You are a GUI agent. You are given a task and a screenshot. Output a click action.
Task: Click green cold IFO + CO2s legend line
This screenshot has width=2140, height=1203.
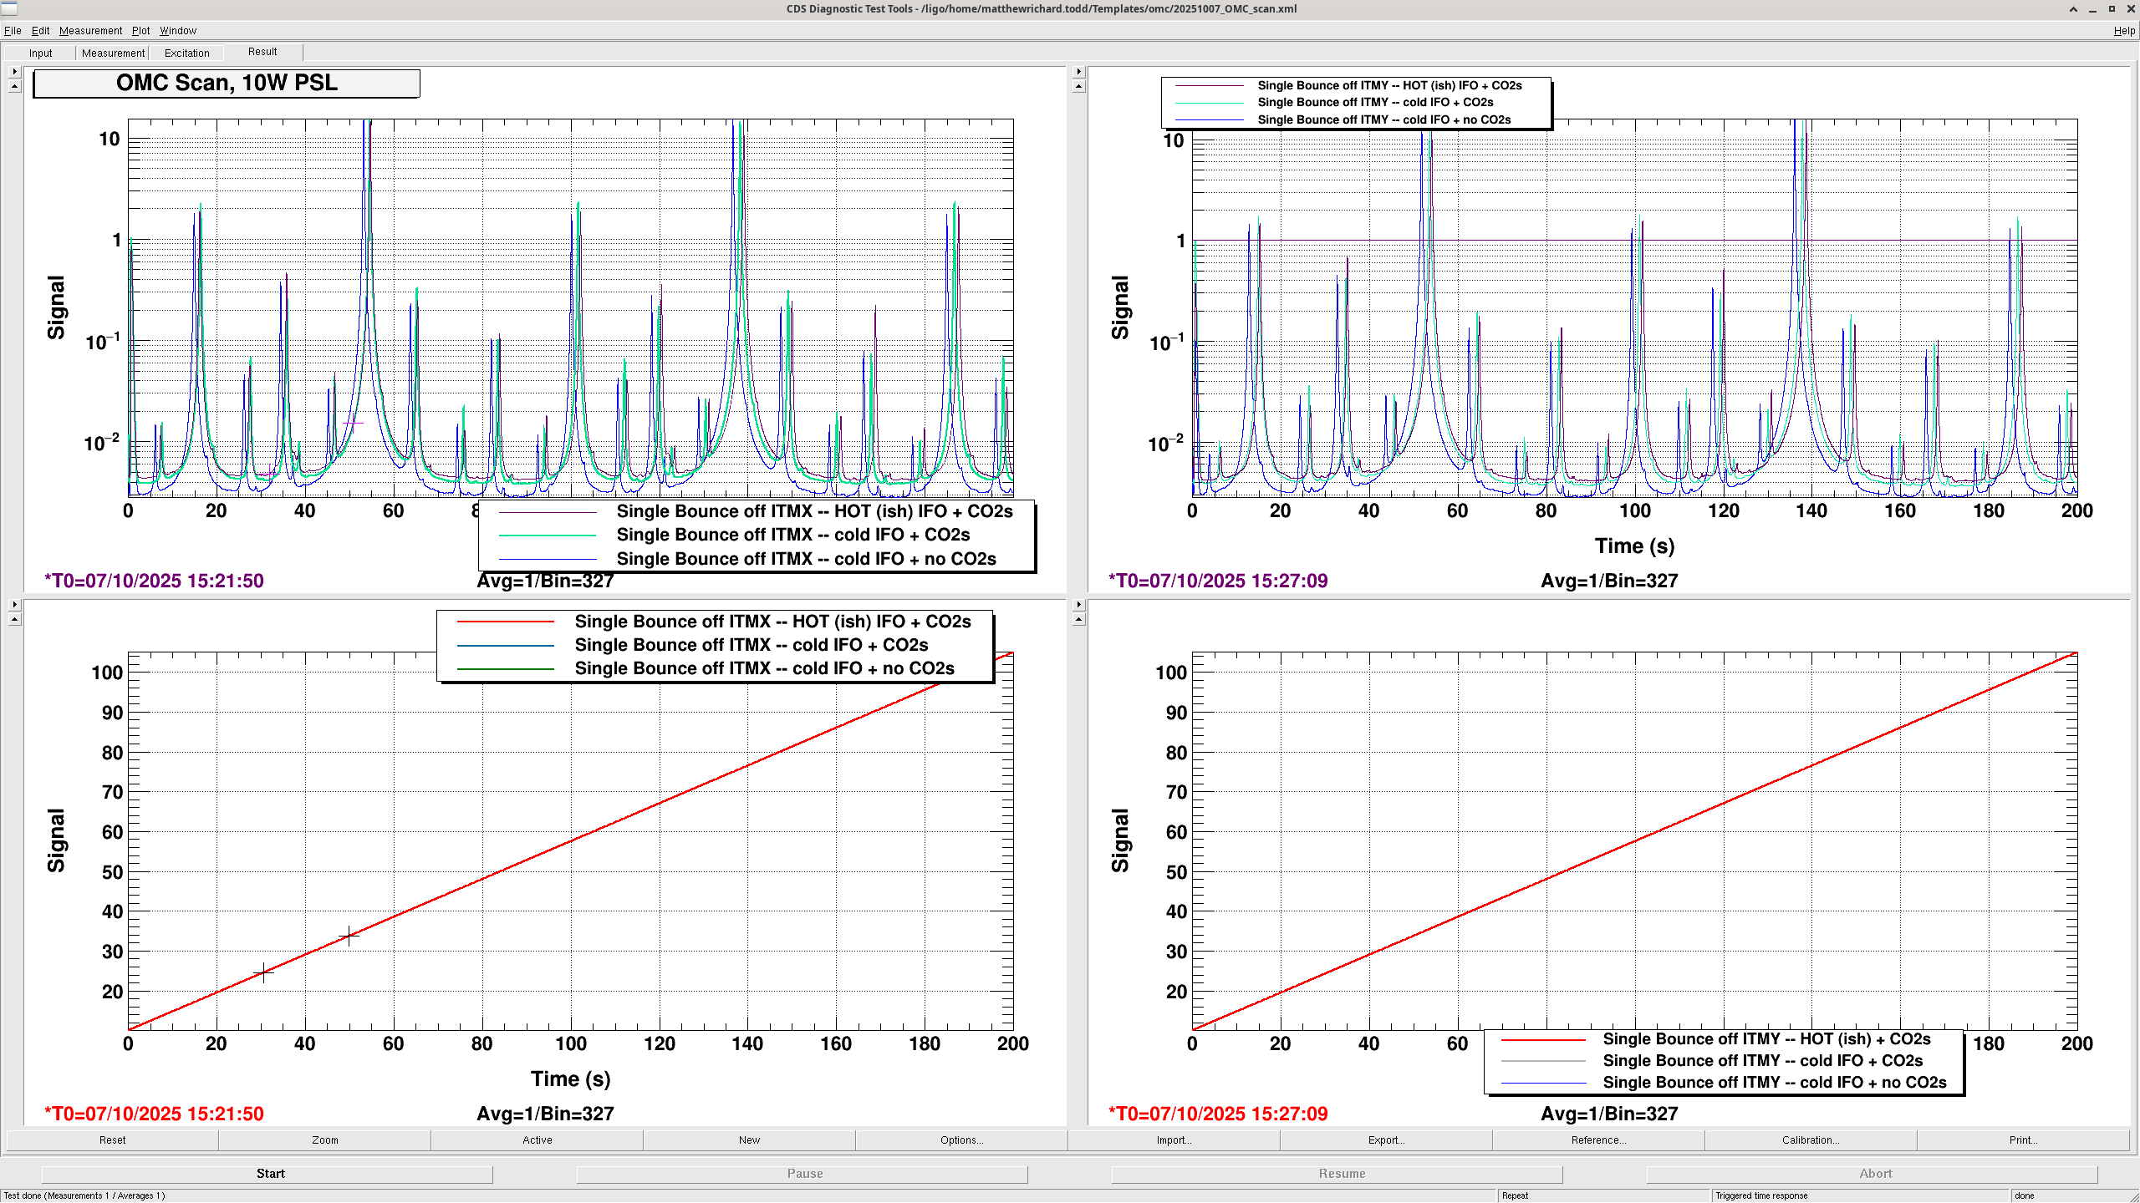click(x=548, y=536)
